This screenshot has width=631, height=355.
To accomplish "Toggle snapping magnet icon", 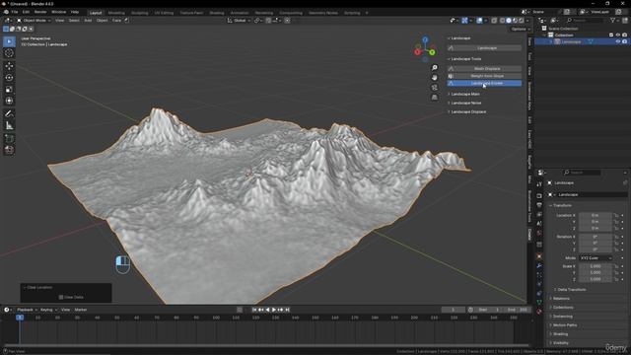I will click(x=268, y=20).
